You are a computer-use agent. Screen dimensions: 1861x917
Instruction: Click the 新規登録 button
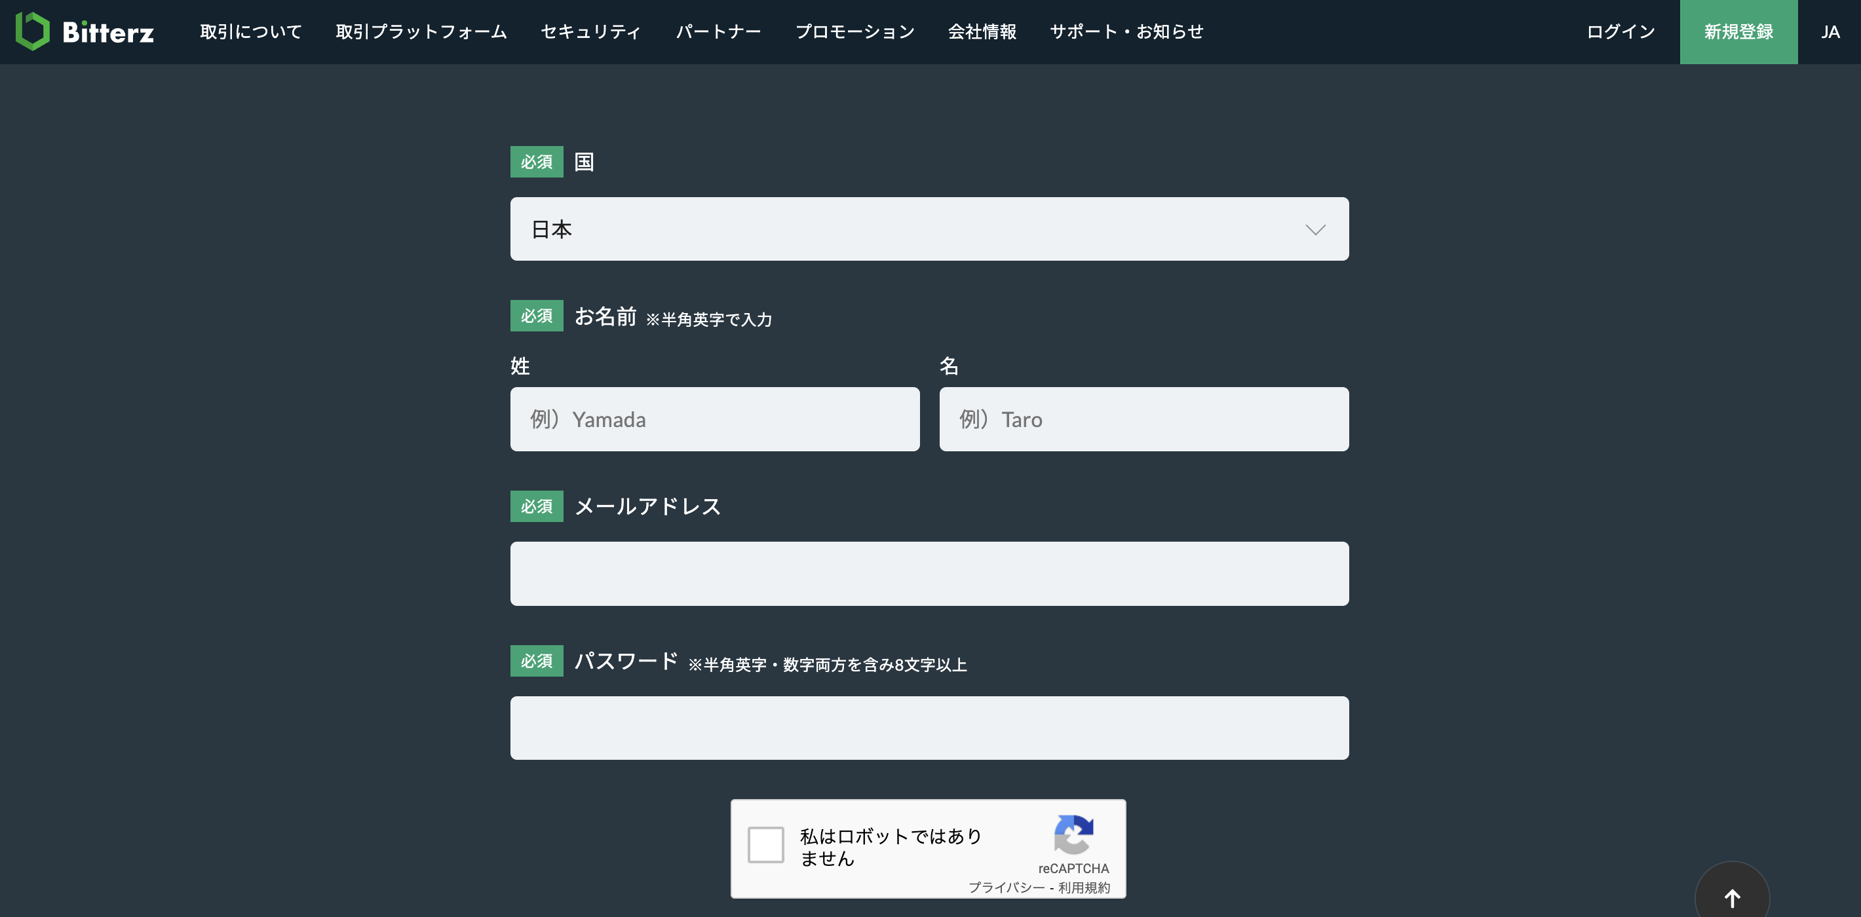(1738, 31)
